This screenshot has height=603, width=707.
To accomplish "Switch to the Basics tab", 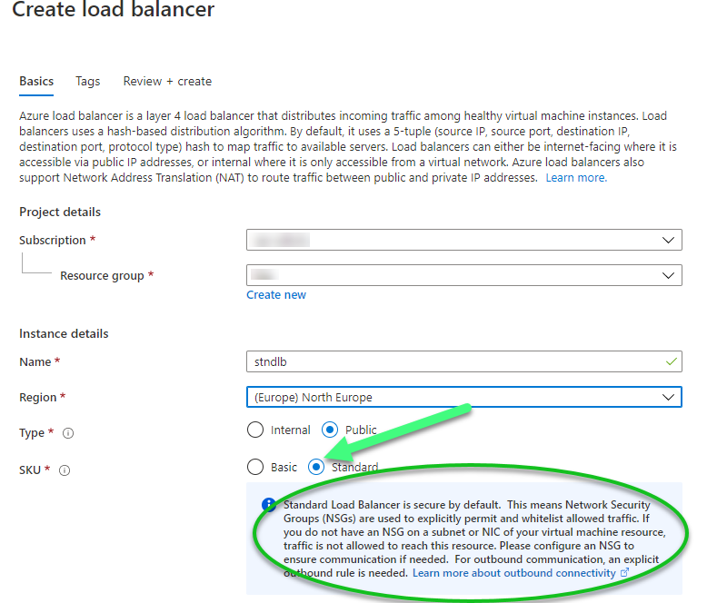I will coord(36,82).
